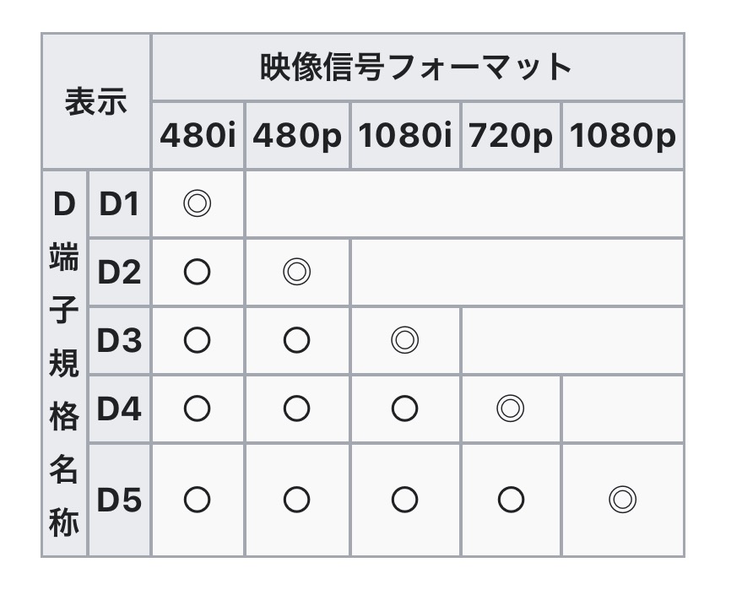Click the D5 row circle under 720p
The width and height of the screenshot is (742, 595).
click(510, 500)
